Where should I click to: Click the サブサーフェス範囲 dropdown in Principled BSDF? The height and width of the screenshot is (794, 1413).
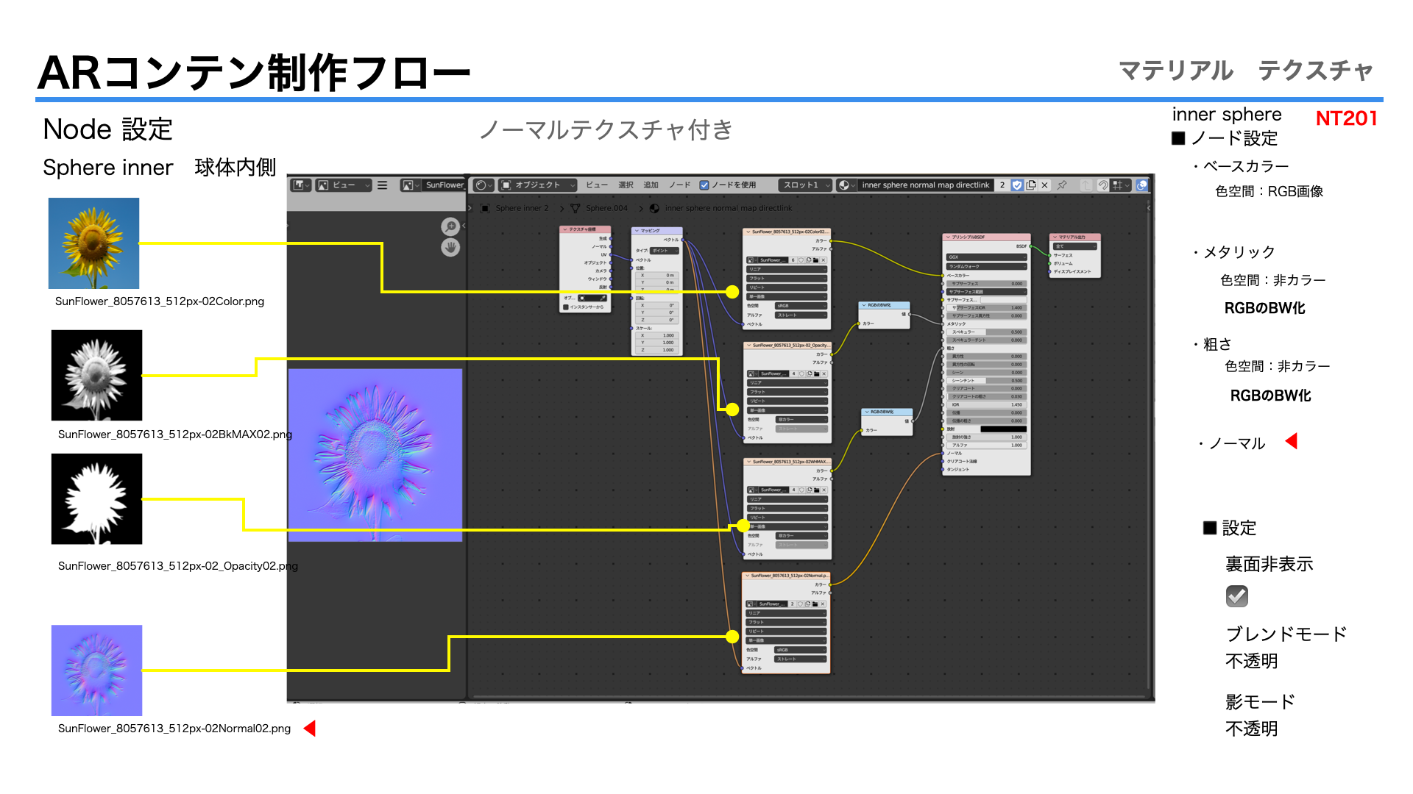(986, 292)
